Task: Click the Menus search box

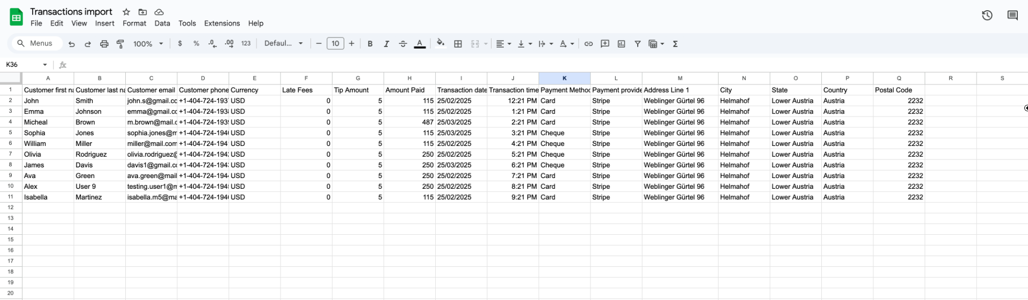Action: click(35, 44)
